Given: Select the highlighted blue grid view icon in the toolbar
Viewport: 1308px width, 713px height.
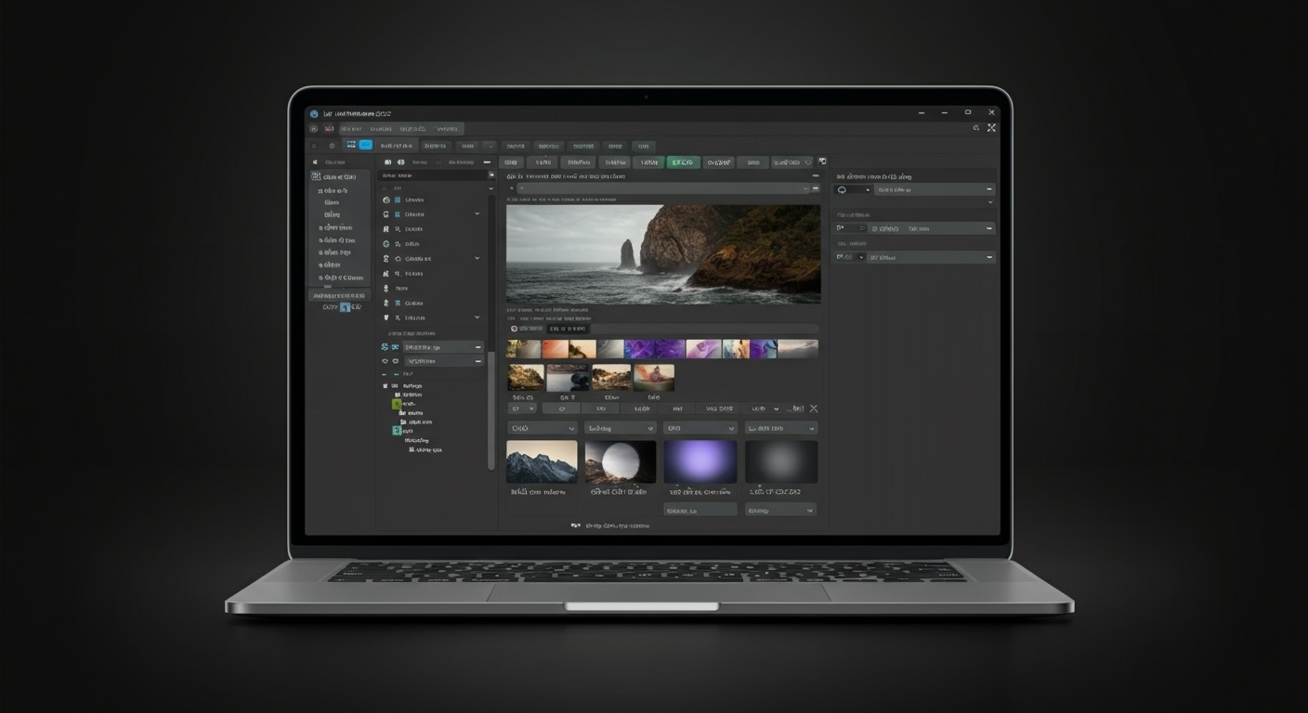Looking at the screenshot, I should [363, 145].
